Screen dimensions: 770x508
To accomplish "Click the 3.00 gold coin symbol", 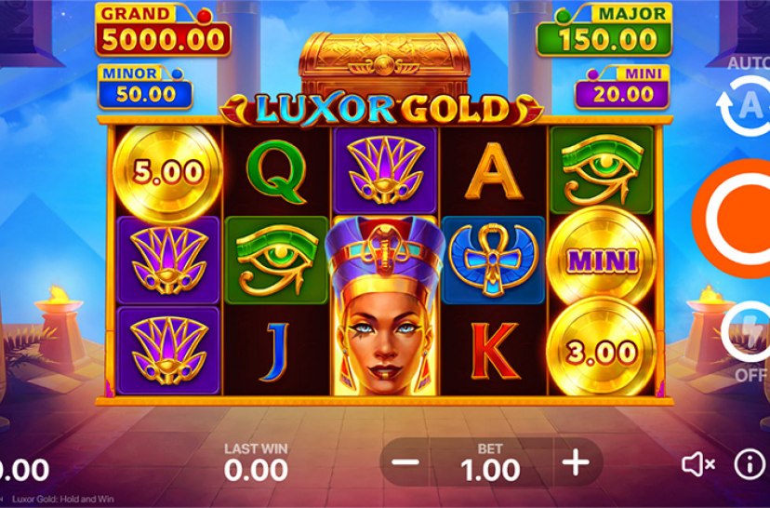I will point(602,350).
